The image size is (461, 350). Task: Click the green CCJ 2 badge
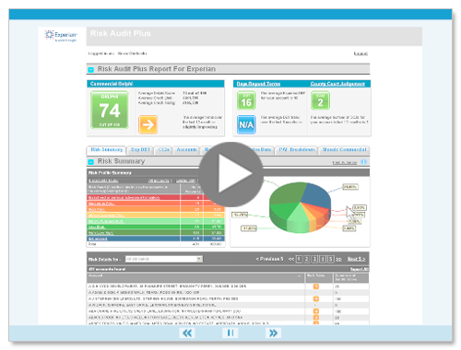pos(320,100)
